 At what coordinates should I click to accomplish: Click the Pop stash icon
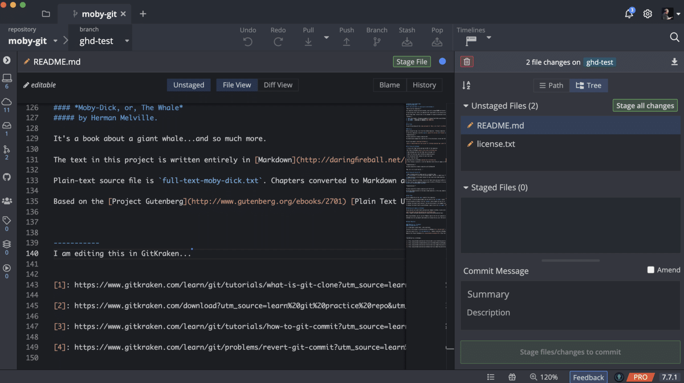(436, 41)
